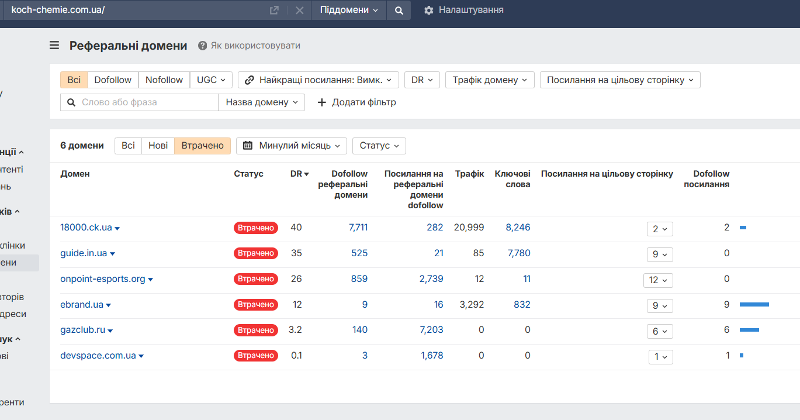
Task: Select the Nofollow link type filter
Action: tap(164, 80)
